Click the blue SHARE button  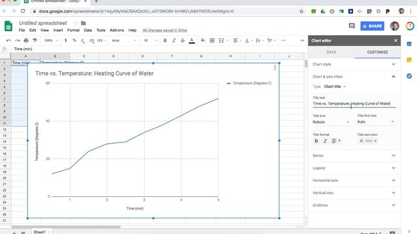(x=372, y=26)
